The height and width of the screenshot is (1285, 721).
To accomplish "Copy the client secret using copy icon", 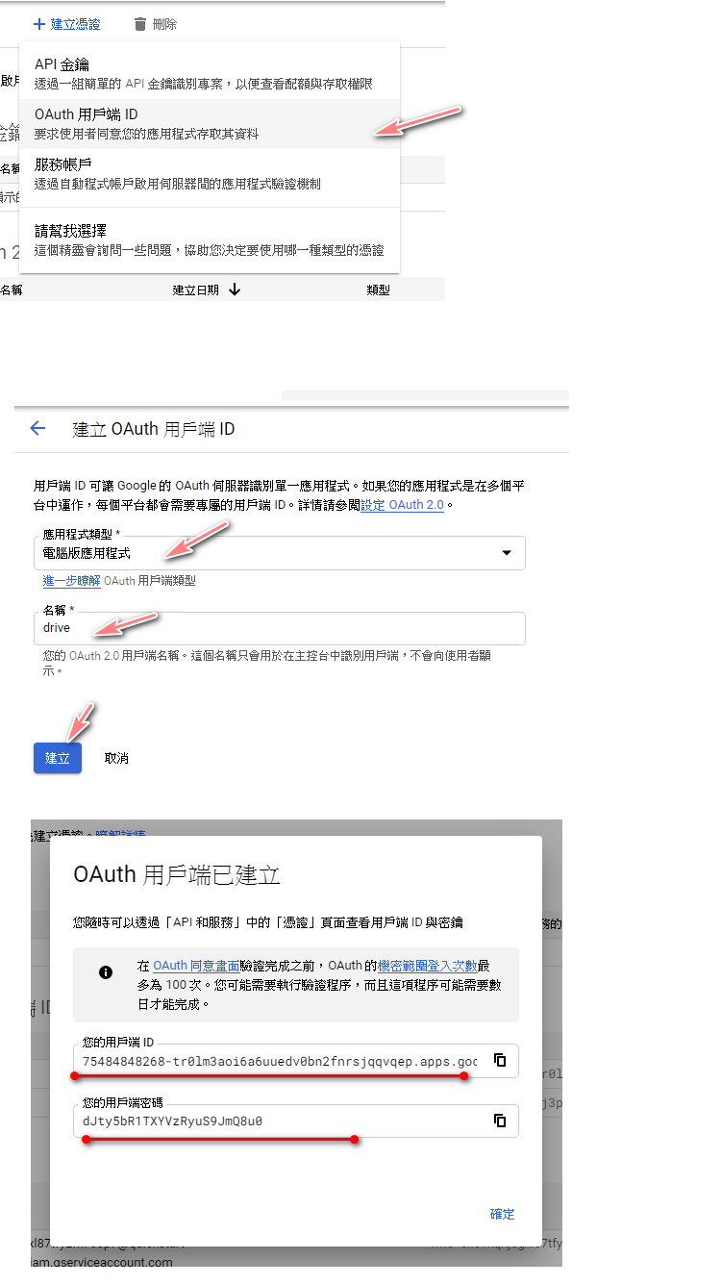I will 500,1121.
